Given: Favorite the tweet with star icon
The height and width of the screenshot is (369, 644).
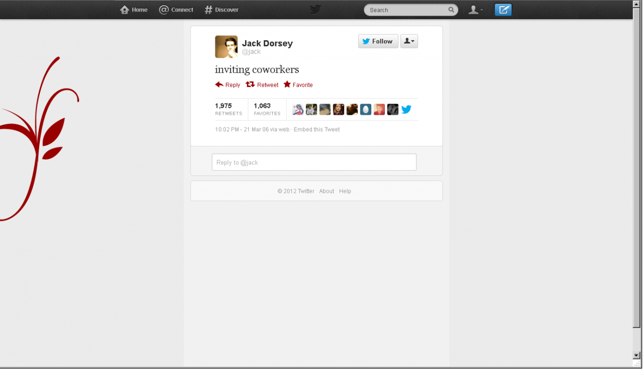Looking at the screenshot, I should pyautogui.click(x=287, y=85).
